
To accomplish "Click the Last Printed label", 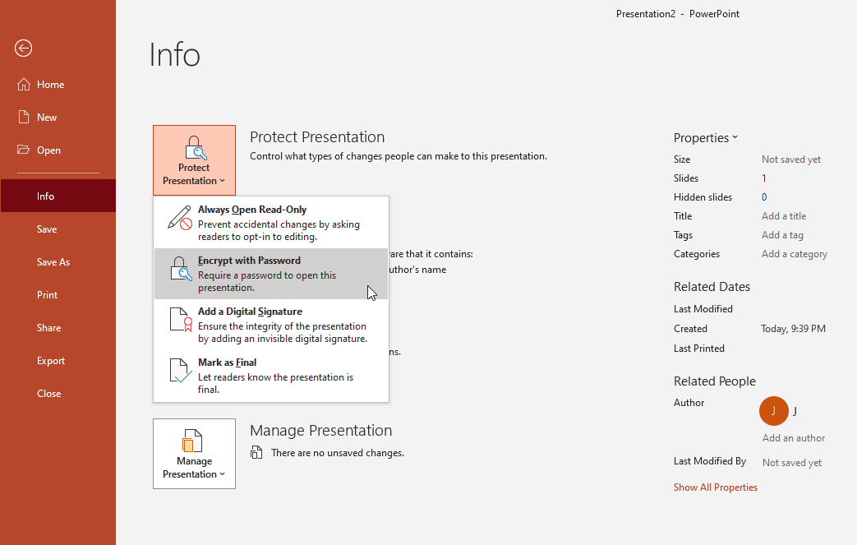I will (x=699, y=349).
